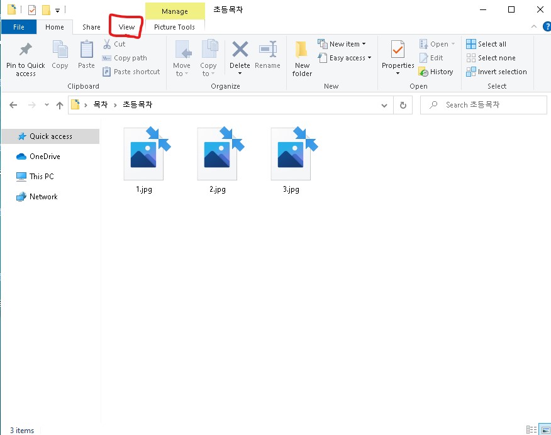Click the address bar folder icon
551x435 pixels.
click(75, 104)
